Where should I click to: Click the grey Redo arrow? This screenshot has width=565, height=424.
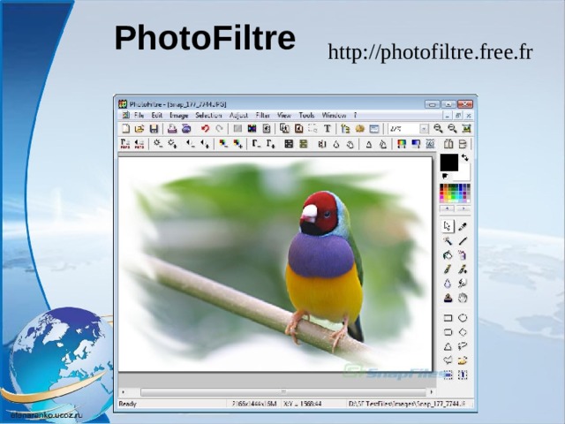pyautogui.click(x=219, y=128)
